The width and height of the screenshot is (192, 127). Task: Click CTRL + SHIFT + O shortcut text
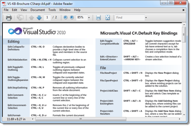pos(133,81)
